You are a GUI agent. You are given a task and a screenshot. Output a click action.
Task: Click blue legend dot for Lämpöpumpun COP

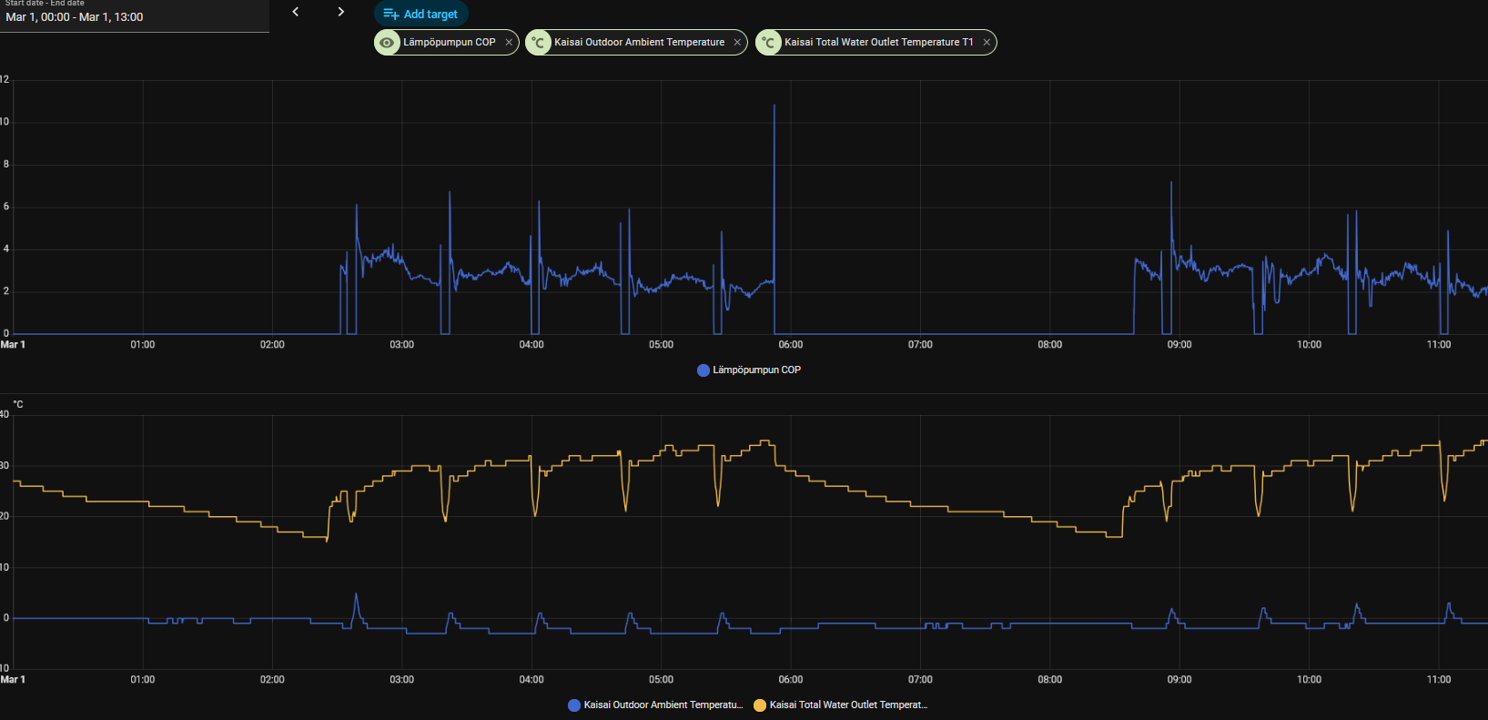[x=703, y=370]
